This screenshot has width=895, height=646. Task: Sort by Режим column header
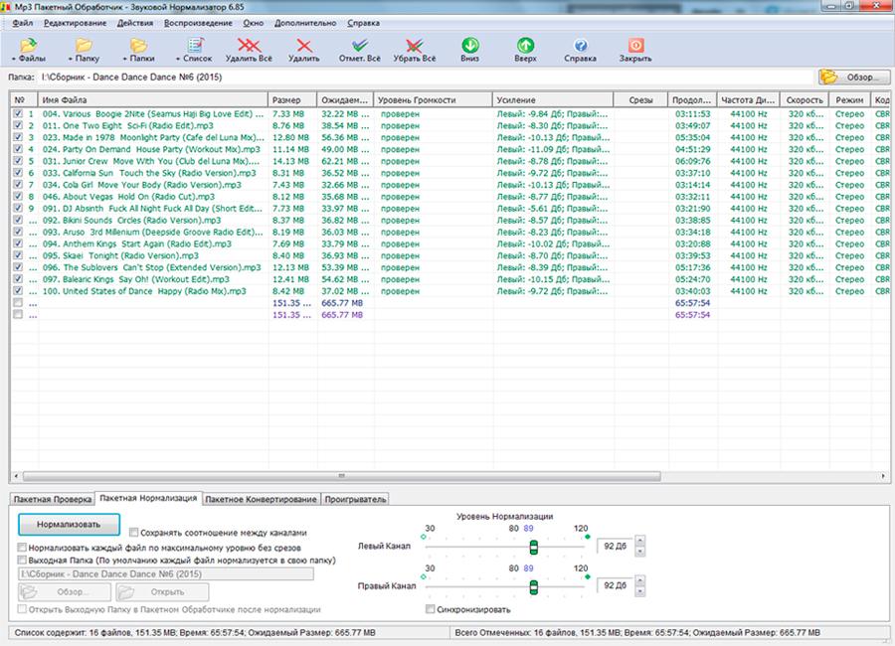[849, 99]
